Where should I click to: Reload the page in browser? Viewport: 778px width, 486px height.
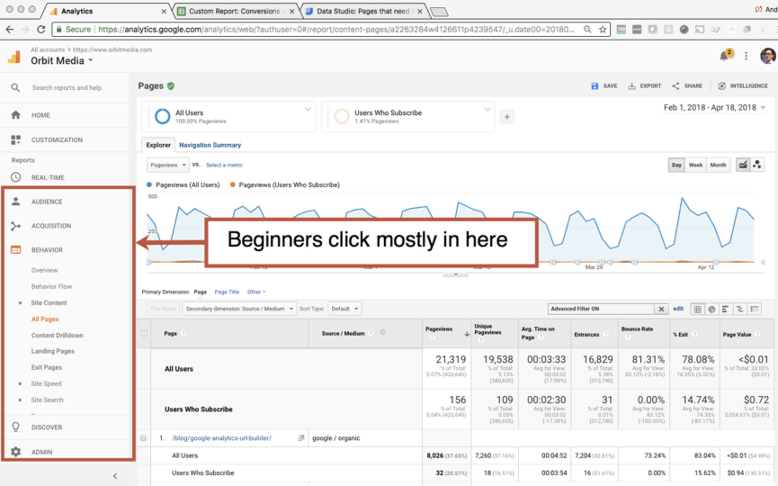click(41, 29)
